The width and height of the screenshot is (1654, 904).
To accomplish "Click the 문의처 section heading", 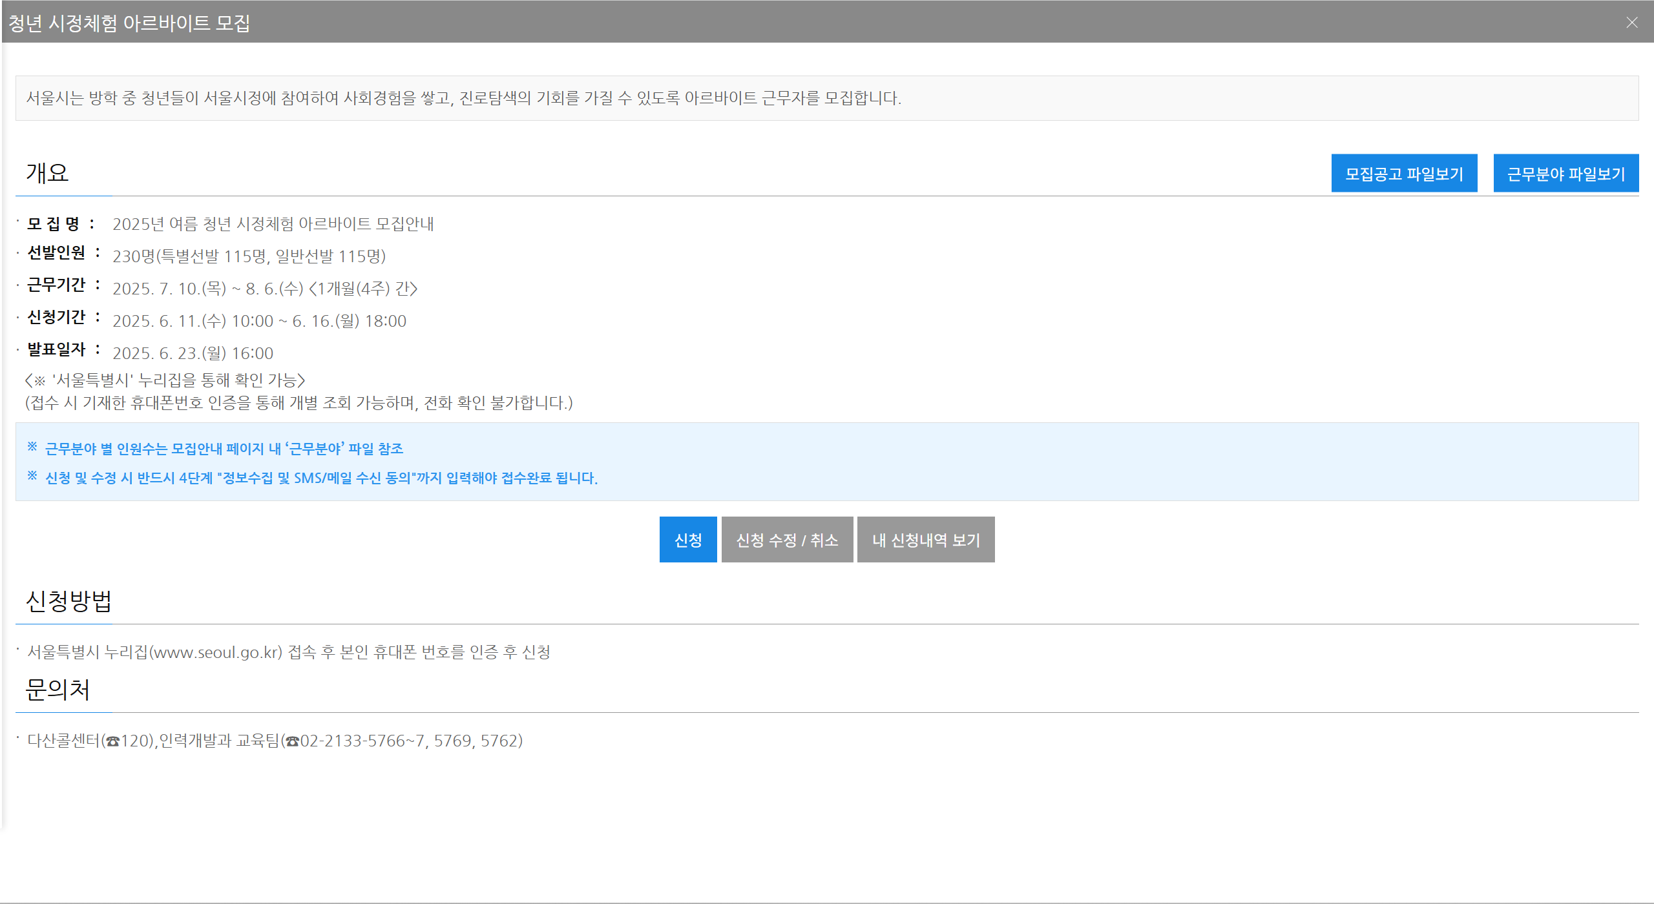I will [x=58, y=690].
